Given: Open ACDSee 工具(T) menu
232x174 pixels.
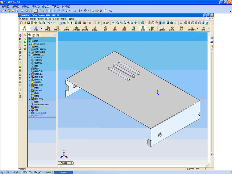Looking at the screenshot, I should click(x=55, y=7).
